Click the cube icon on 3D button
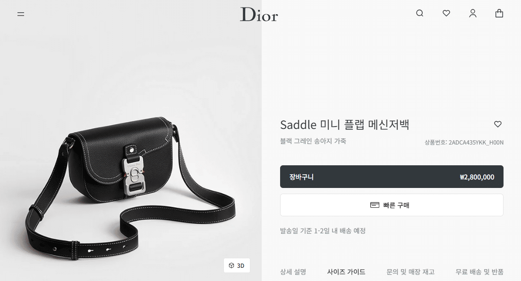 coord(231,265)
